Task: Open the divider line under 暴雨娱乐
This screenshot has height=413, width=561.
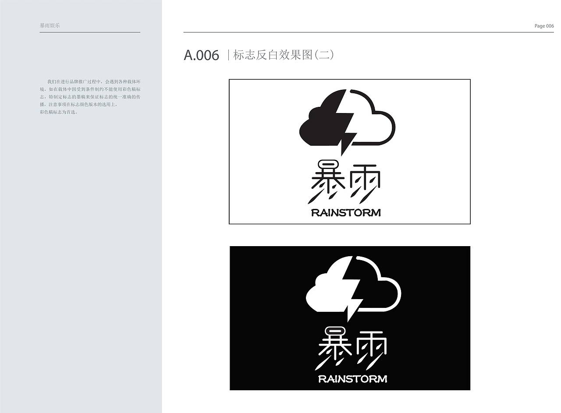Action: click(90, 33)
